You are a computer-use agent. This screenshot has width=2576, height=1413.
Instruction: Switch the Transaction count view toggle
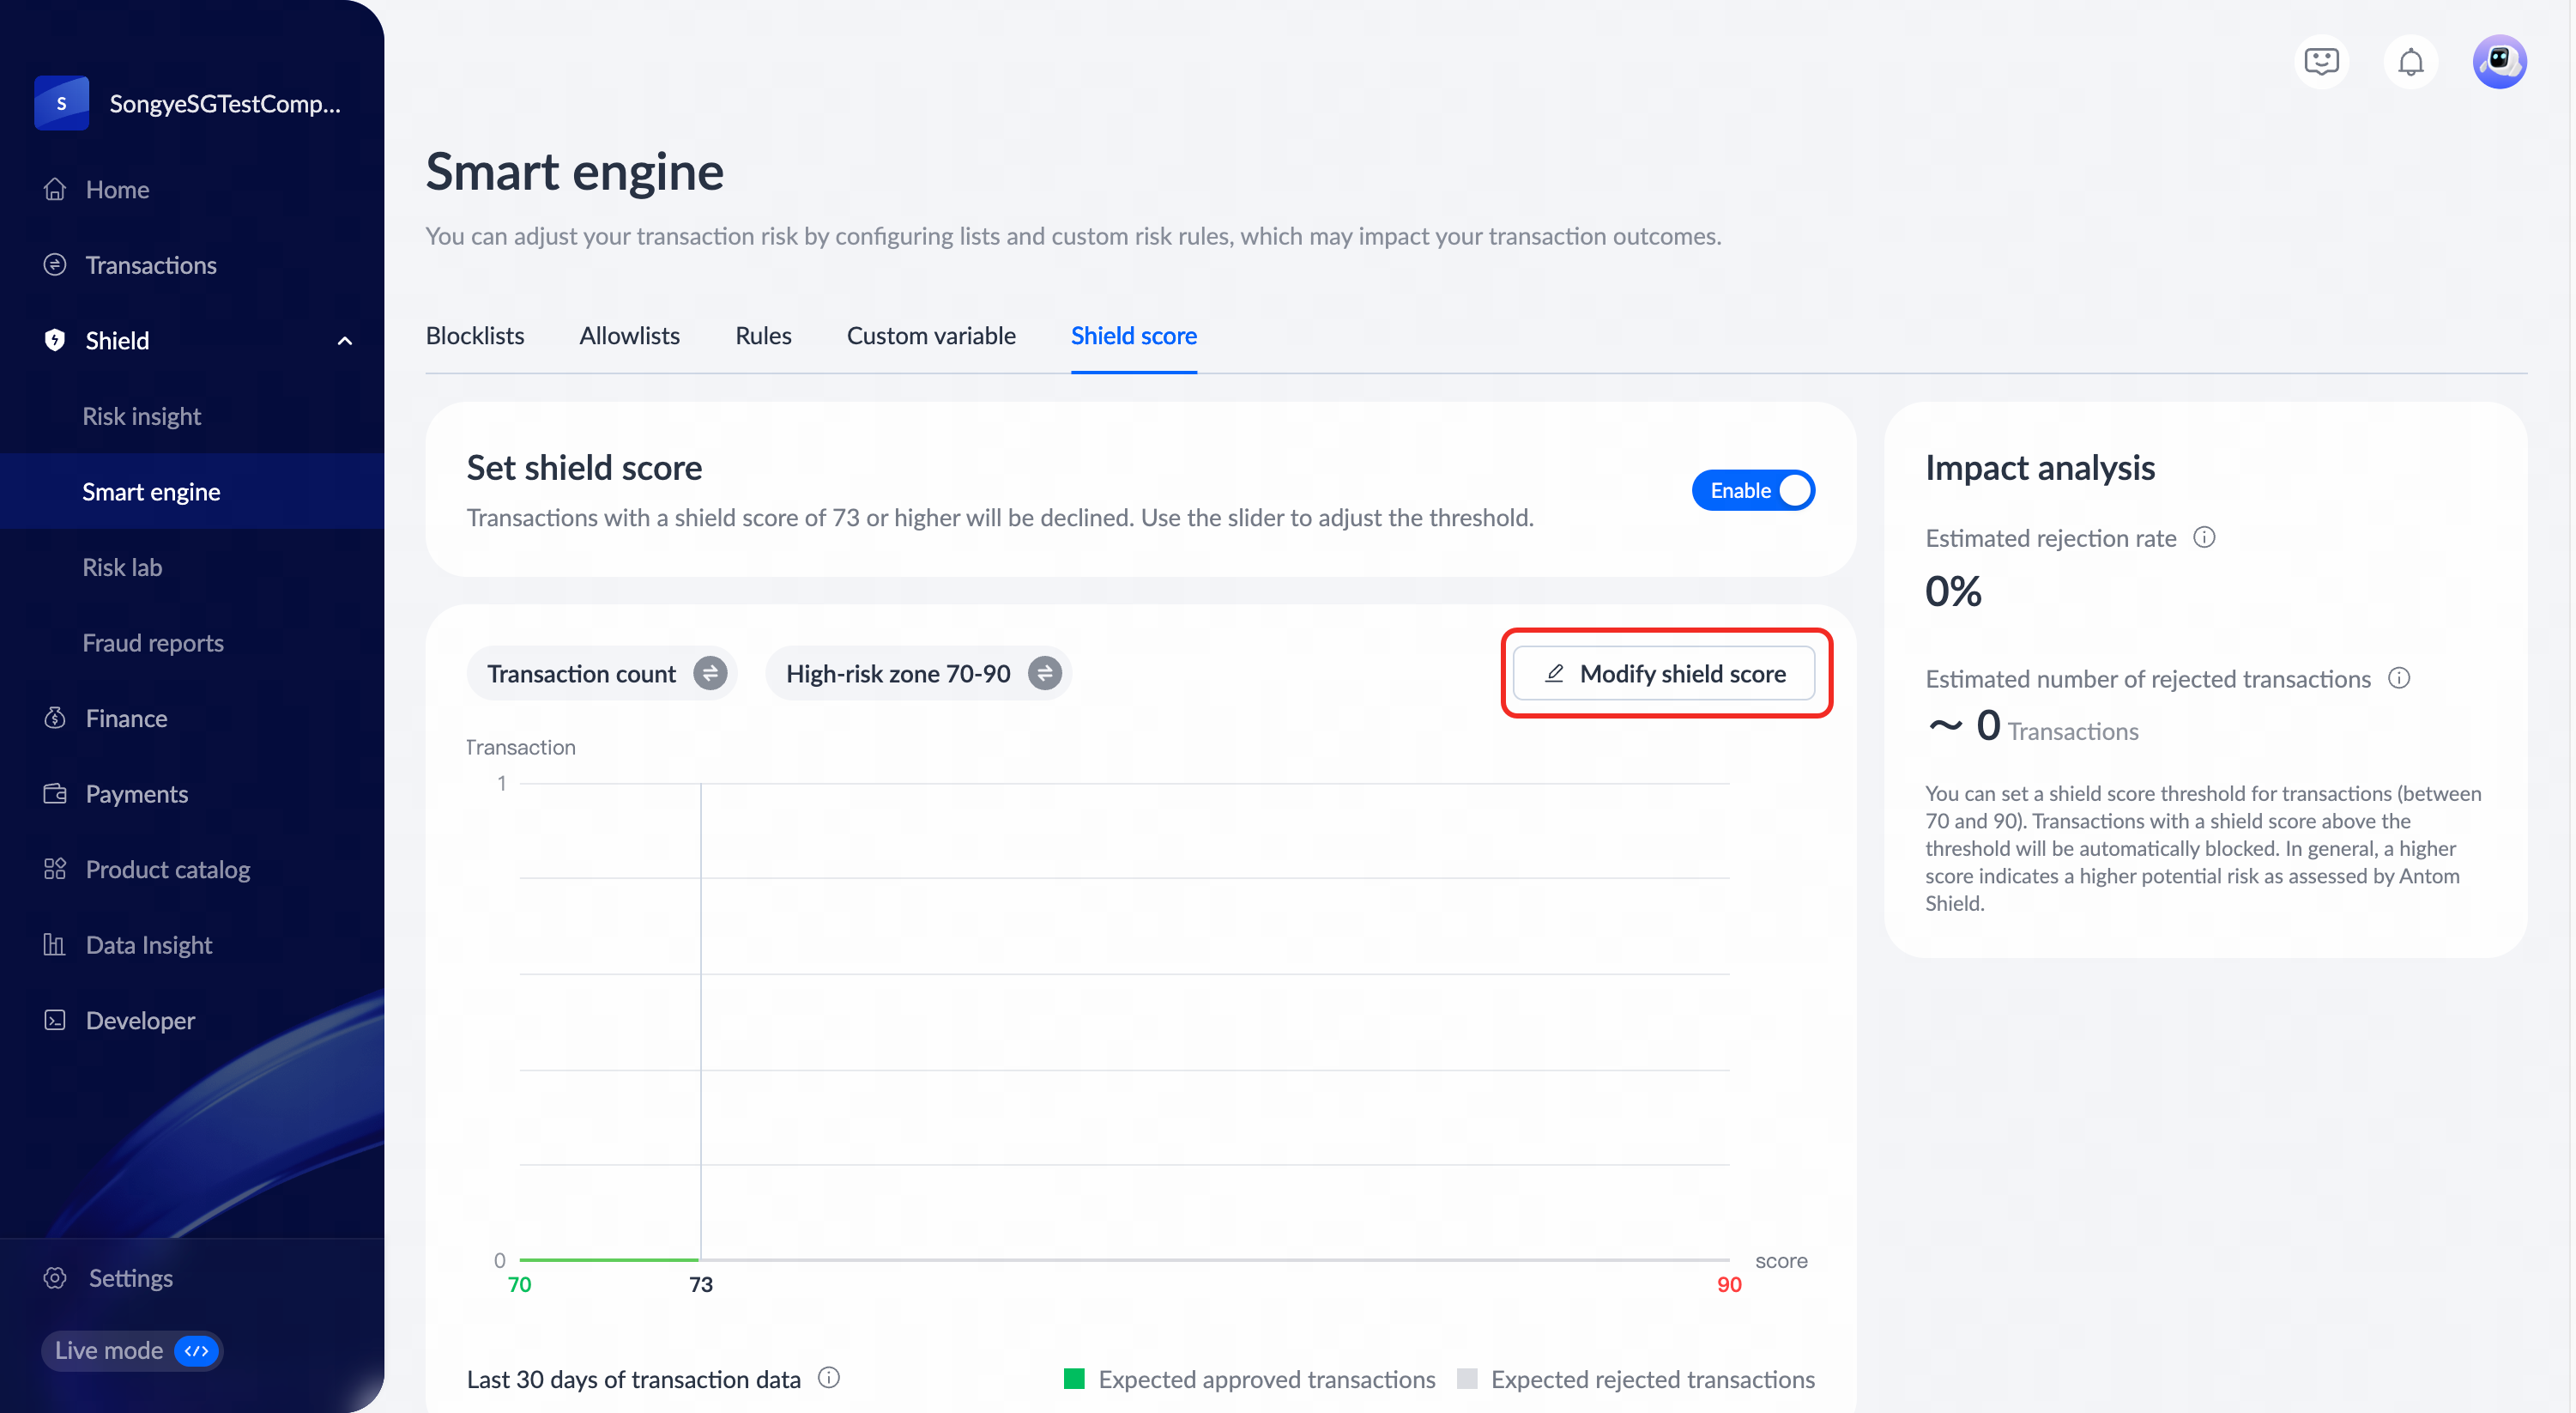[x=710, y=674]
